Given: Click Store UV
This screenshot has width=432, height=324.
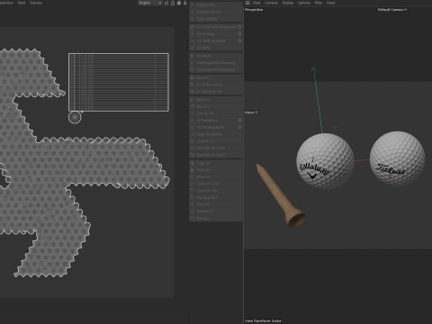Looking at the screenshot, I should click(216, 204).
